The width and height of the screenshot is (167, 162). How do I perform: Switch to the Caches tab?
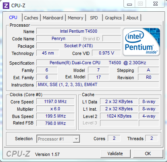tap(31, 18)
